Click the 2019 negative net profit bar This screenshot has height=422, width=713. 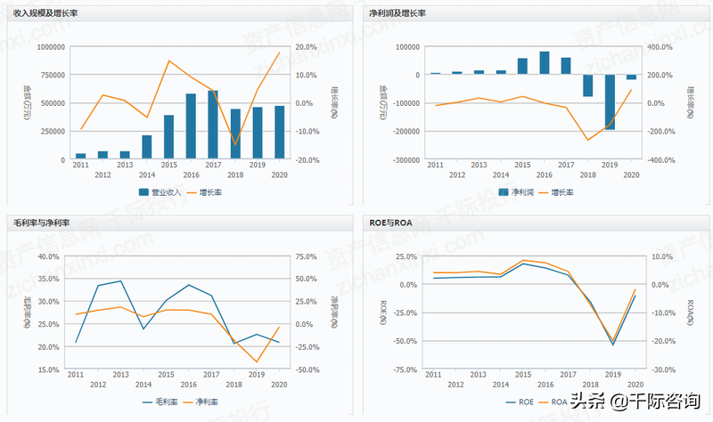pos(610,102)
